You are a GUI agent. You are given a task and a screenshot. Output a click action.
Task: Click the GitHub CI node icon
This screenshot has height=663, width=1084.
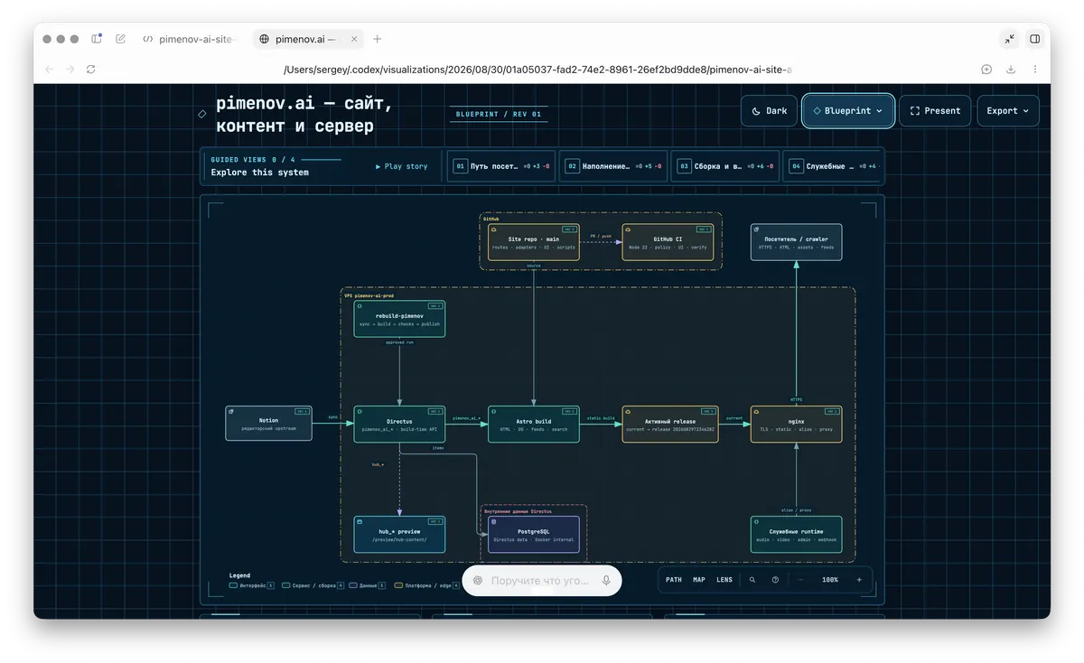[628, 229]
